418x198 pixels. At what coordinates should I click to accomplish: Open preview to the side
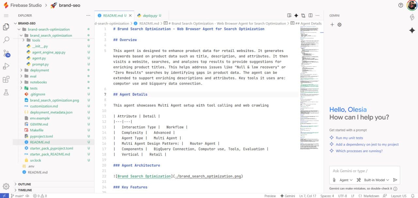(x=289, y=15)
